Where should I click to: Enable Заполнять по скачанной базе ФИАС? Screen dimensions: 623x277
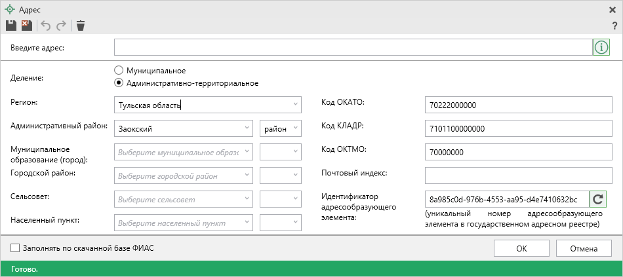tap(15, 248)
